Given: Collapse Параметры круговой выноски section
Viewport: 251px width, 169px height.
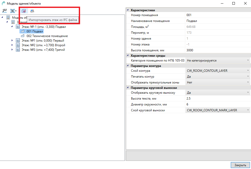Looking at the screenshot, I should click(x=128, y=88).
